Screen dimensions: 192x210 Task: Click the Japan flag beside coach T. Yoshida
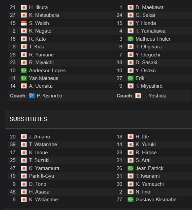[x=138, y=96]
